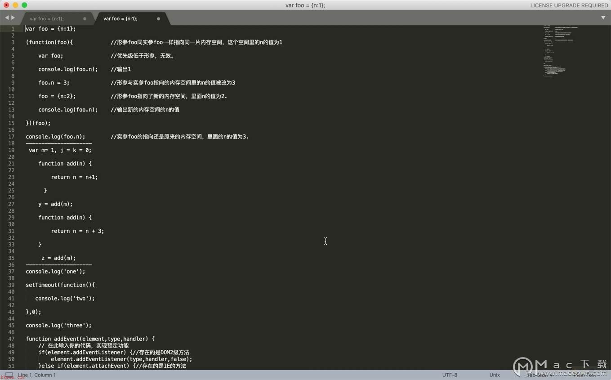611x380 pixels.
Task: Close the active tab via its unsaved dot
Action: pos(158,19)
